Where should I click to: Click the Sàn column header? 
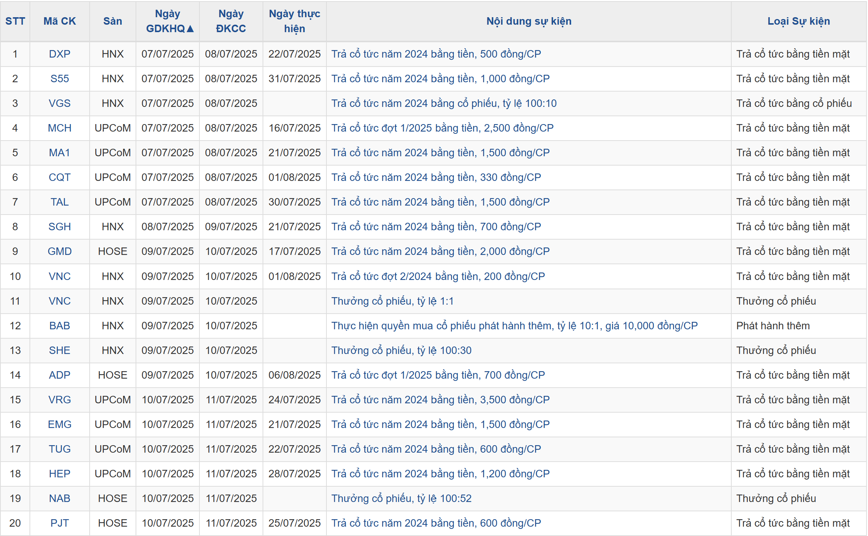[x=113, y=21]
